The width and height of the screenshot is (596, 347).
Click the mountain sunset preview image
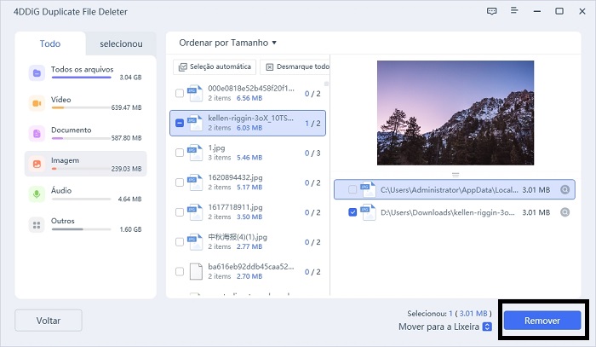point(456,113)
